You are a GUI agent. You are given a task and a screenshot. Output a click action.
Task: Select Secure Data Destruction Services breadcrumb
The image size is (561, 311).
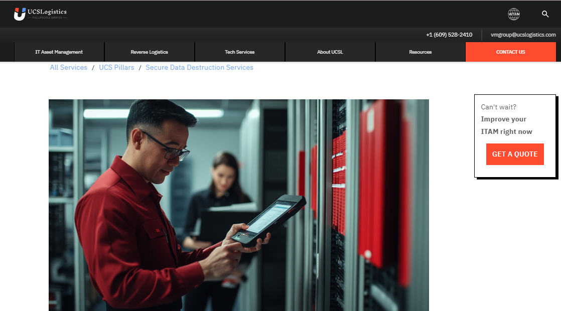[199, 68]
